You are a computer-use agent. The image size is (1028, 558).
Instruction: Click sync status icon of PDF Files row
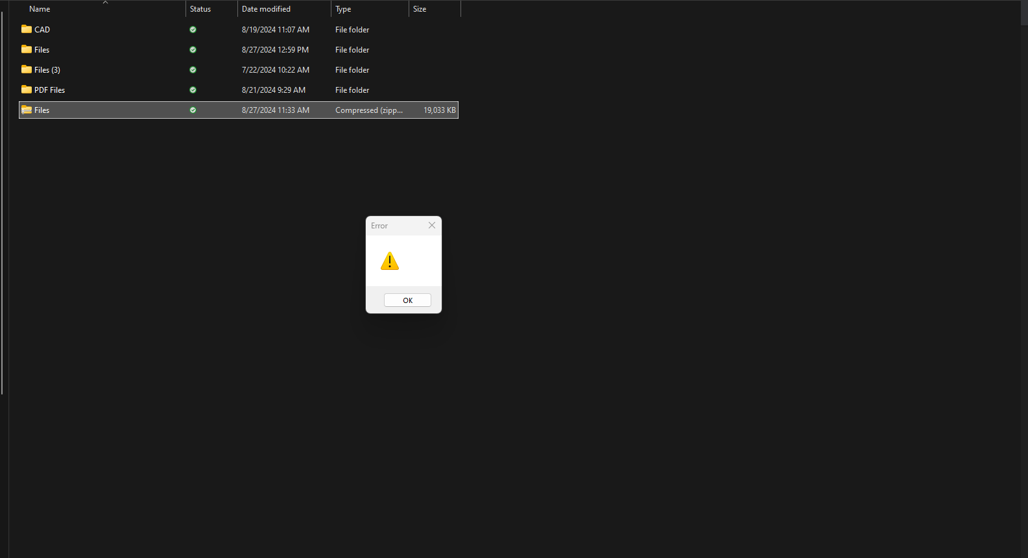pyautogui.click(x=193, y=90)
